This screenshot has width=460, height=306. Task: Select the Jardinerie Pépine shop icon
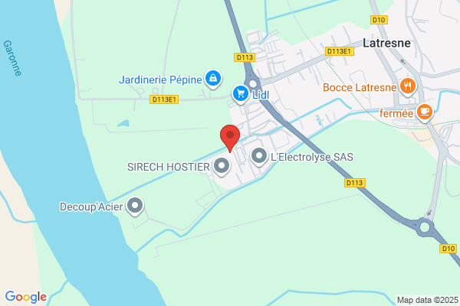click(213, 79)
